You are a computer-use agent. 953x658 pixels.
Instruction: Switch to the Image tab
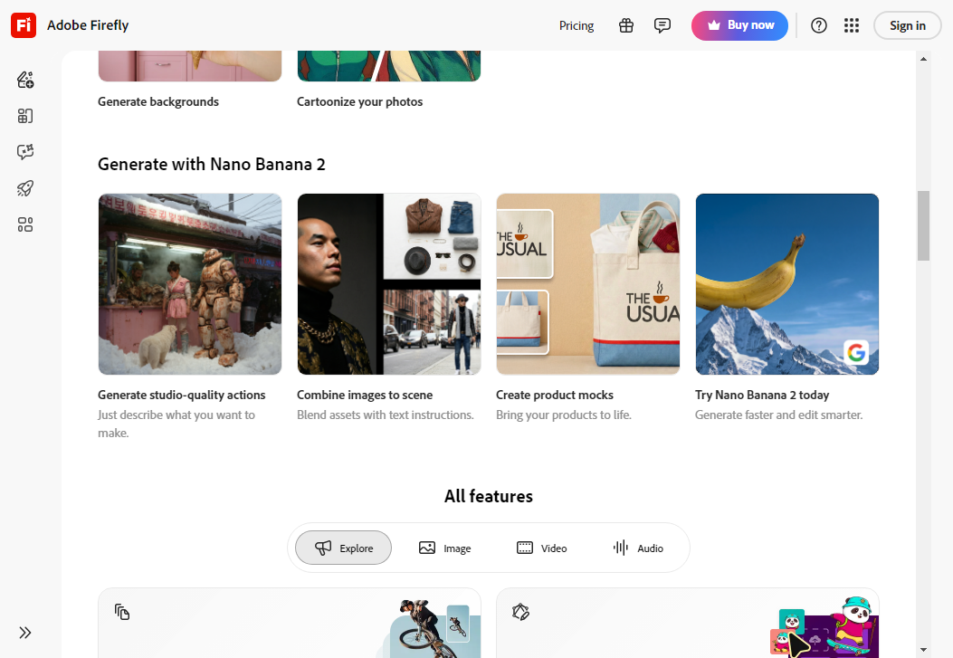444,548
